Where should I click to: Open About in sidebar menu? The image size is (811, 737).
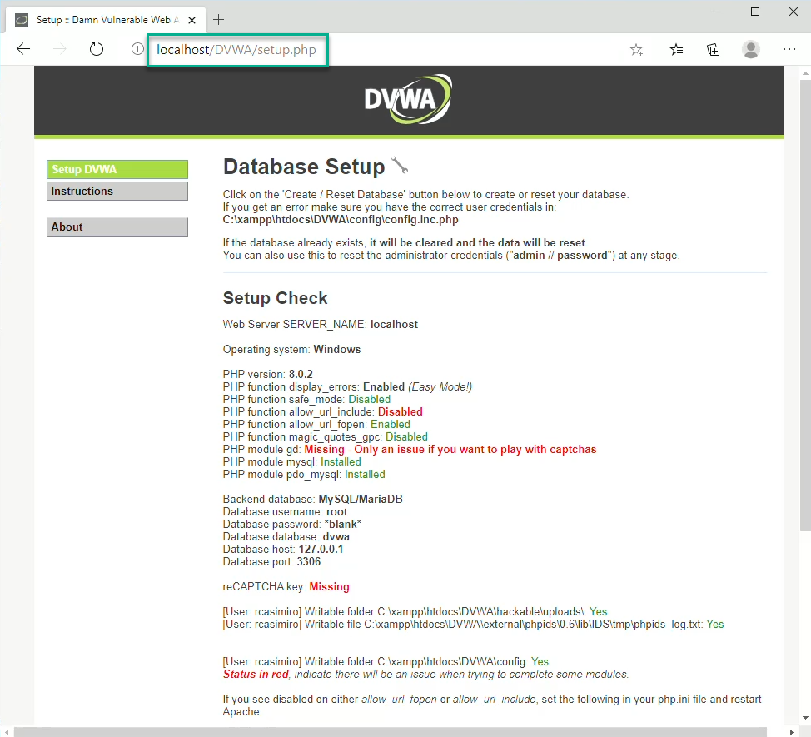(x=117, y=227)
